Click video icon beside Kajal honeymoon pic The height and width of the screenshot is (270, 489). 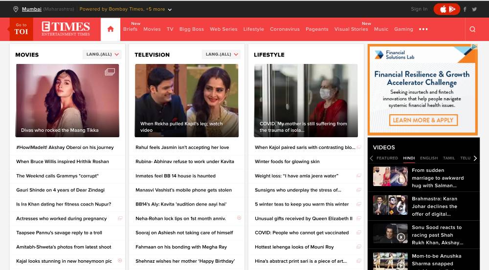coord(120,261)
